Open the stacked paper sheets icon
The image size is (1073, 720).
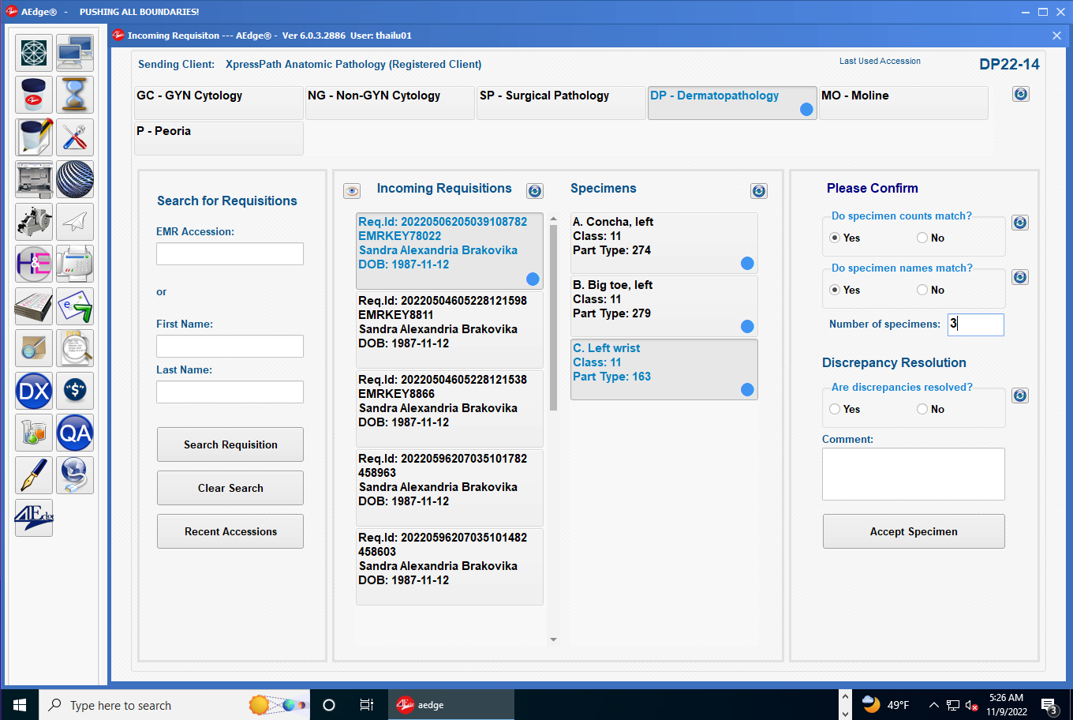pyautogui.click(x=34, y=306)
